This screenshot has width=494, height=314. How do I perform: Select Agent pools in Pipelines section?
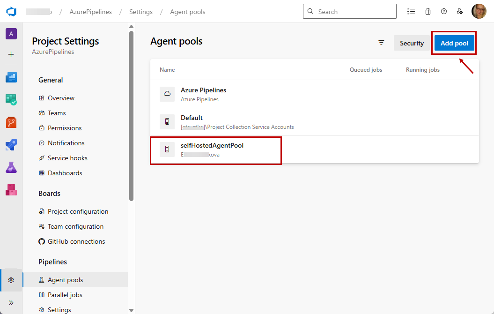75,280
